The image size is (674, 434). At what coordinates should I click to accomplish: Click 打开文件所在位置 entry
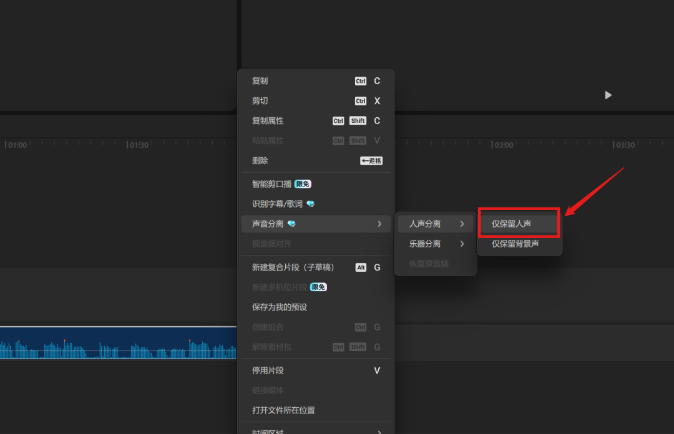[284, 410]
